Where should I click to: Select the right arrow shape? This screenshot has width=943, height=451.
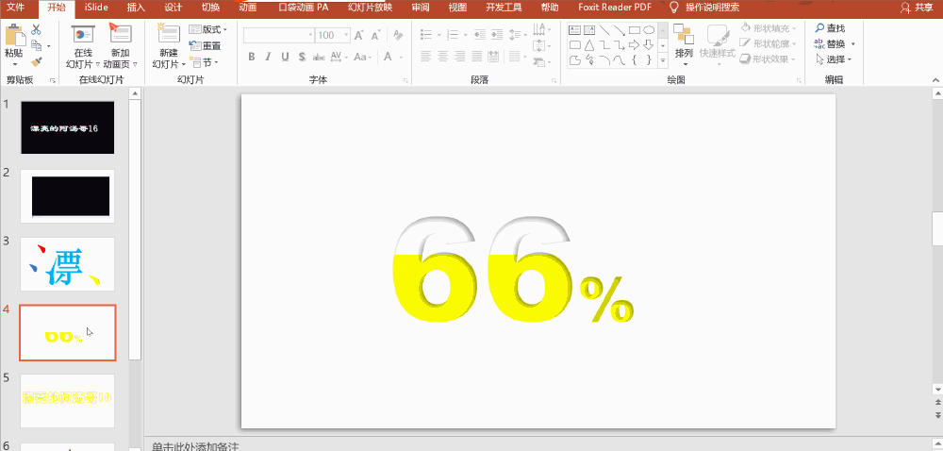[x=634, y=45]
